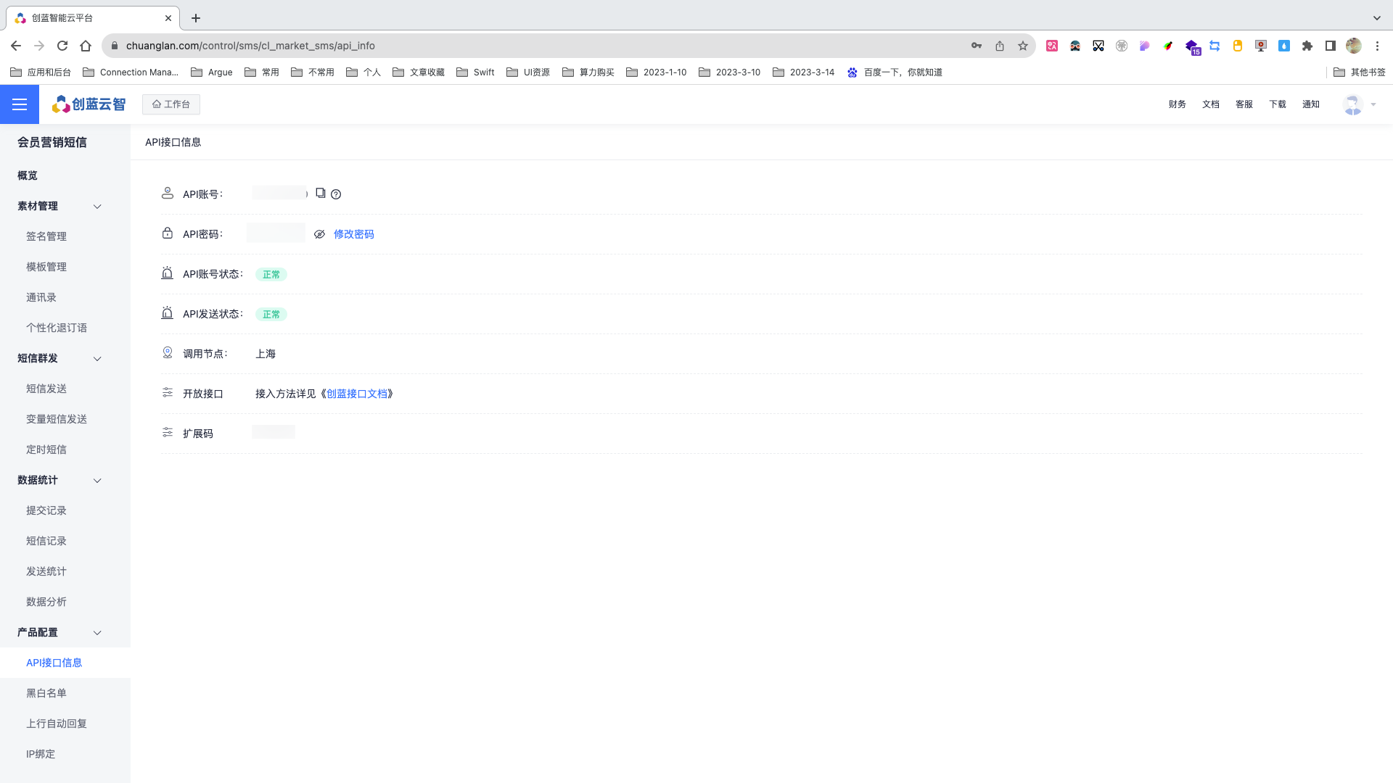The image size is (1393, 783).
Task: Click the browser back arrow
Action: coord(16,46)
